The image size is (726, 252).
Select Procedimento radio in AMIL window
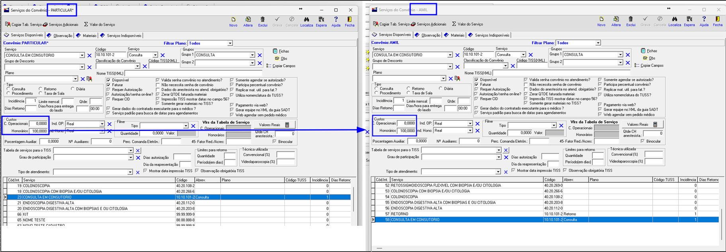click(x=377, y=93)
